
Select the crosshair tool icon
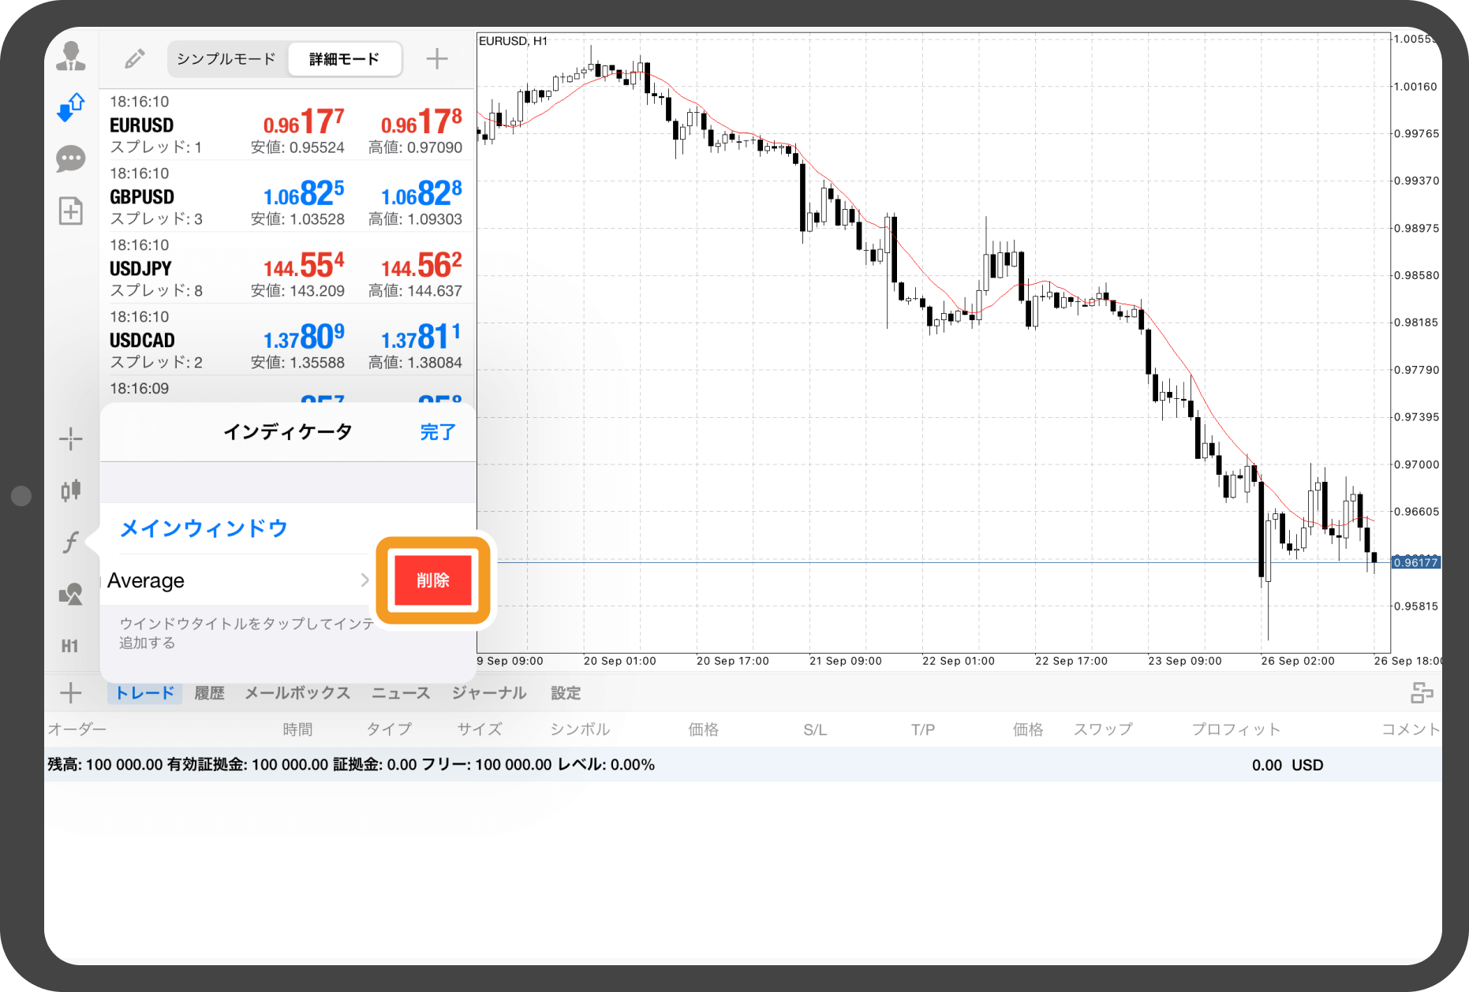(71, 439)
